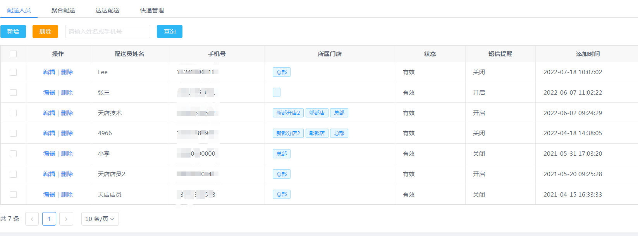Click the 新都分店2 tag in 4966's row
The image size is (638, 236).
click(288, 133)
